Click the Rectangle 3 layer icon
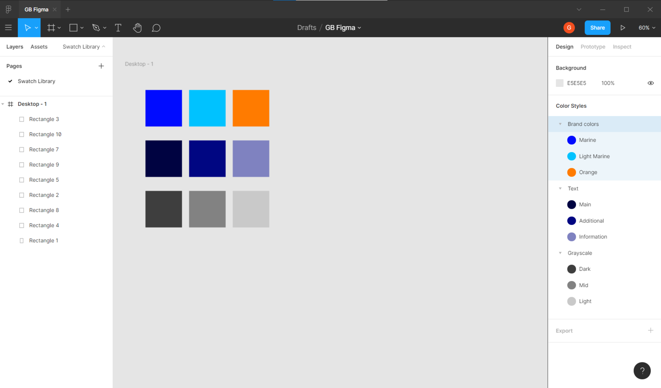The image size is (661, 388). click(22, 119)
